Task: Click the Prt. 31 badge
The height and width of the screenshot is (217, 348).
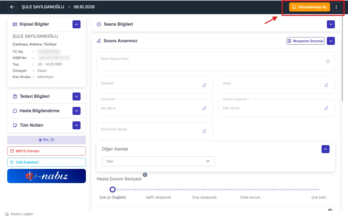Action: 47,140
